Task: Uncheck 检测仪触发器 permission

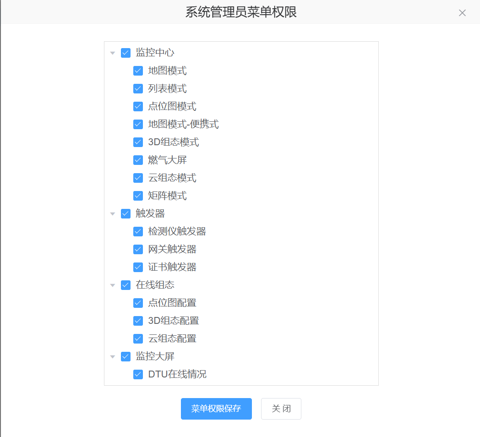Action: click(x=138, y=232)
